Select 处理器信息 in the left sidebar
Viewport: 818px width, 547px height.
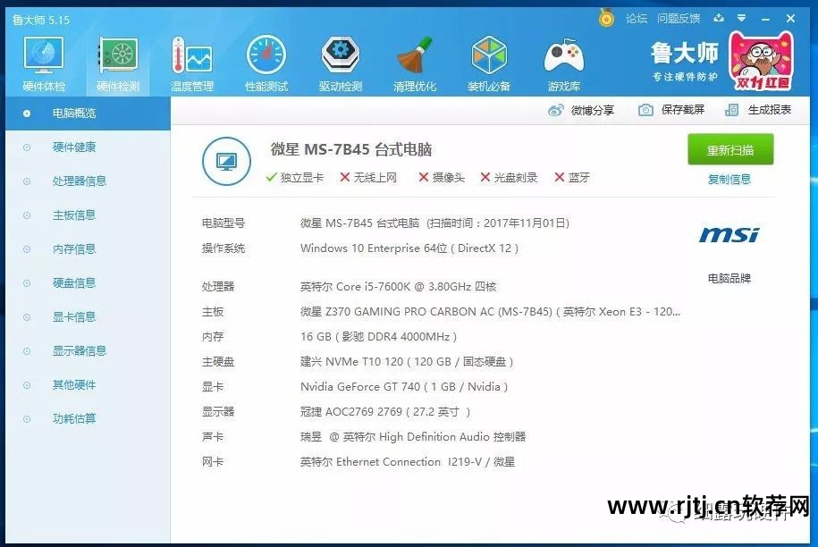tap(79, 181)
